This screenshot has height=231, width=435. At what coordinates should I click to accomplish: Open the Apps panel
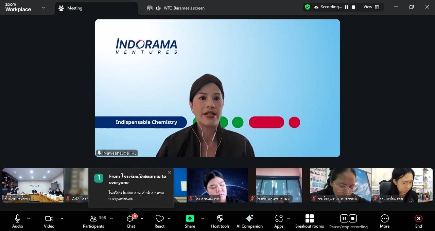279,221
